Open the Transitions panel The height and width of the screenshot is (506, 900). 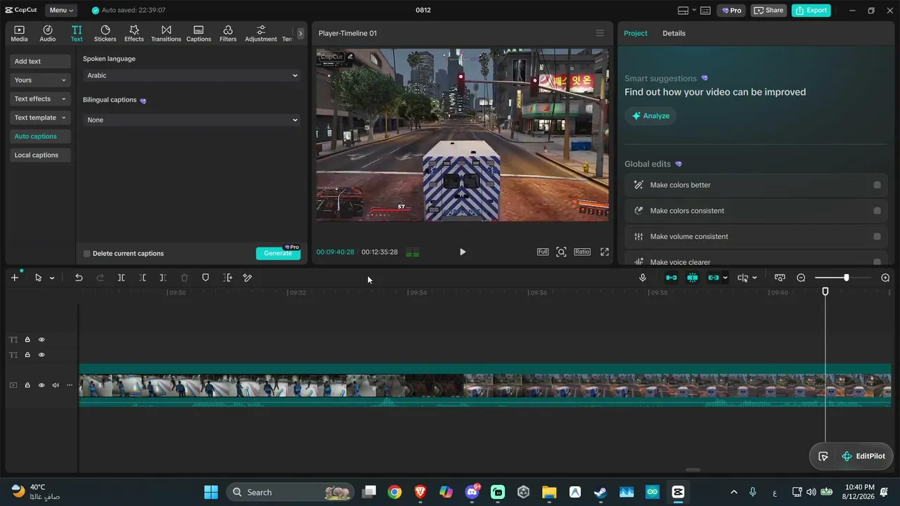tap(166, 33)
